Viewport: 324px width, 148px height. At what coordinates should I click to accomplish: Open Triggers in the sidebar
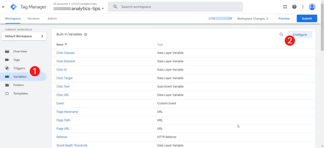(x=19, y=68)
